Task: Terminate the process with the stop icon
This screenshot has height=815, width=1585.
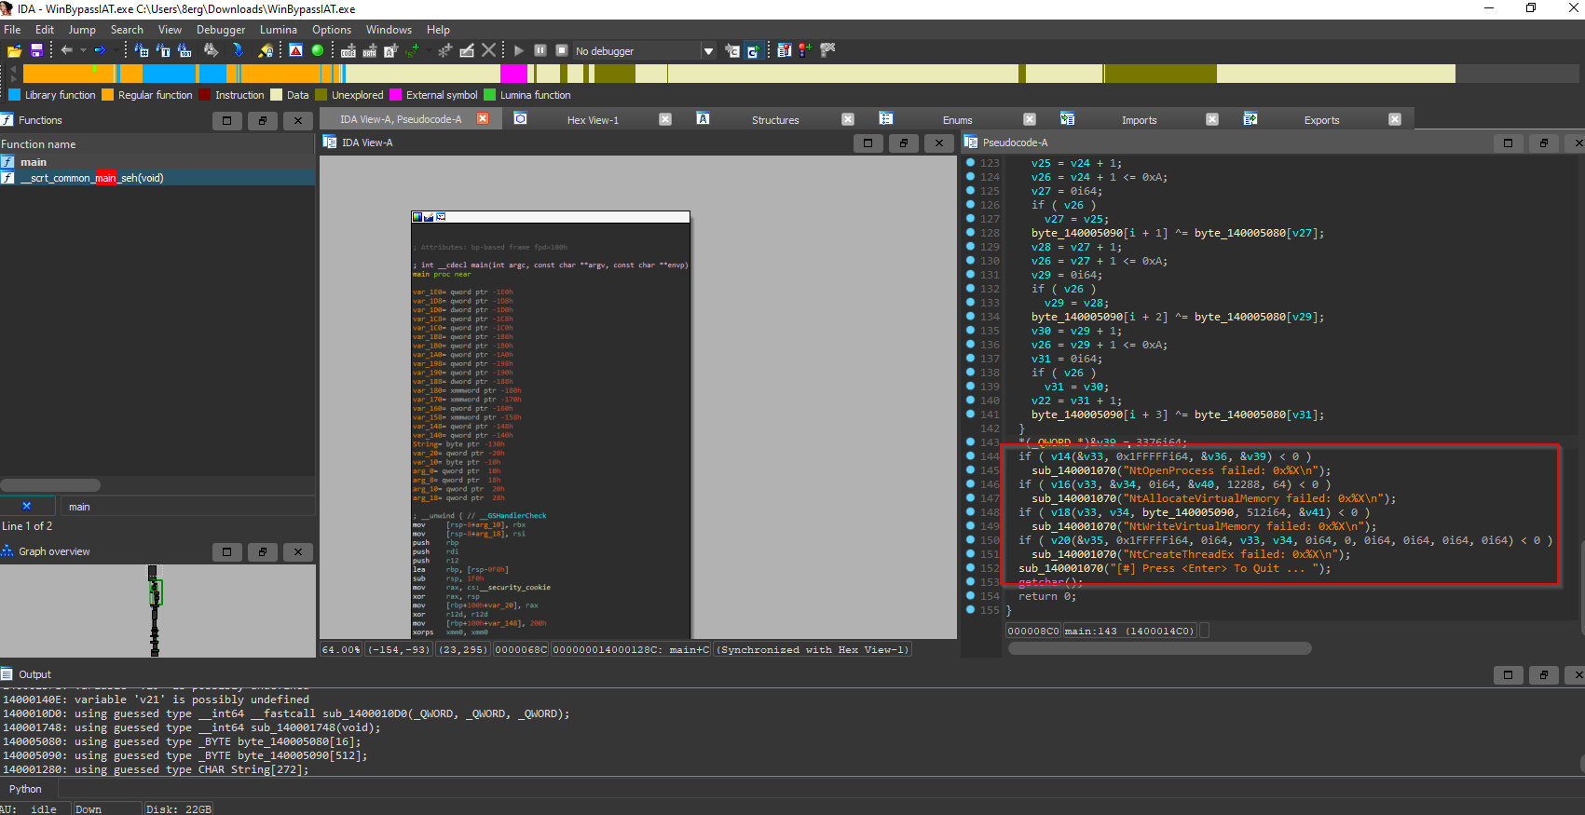Action: (x=562, y=50)
